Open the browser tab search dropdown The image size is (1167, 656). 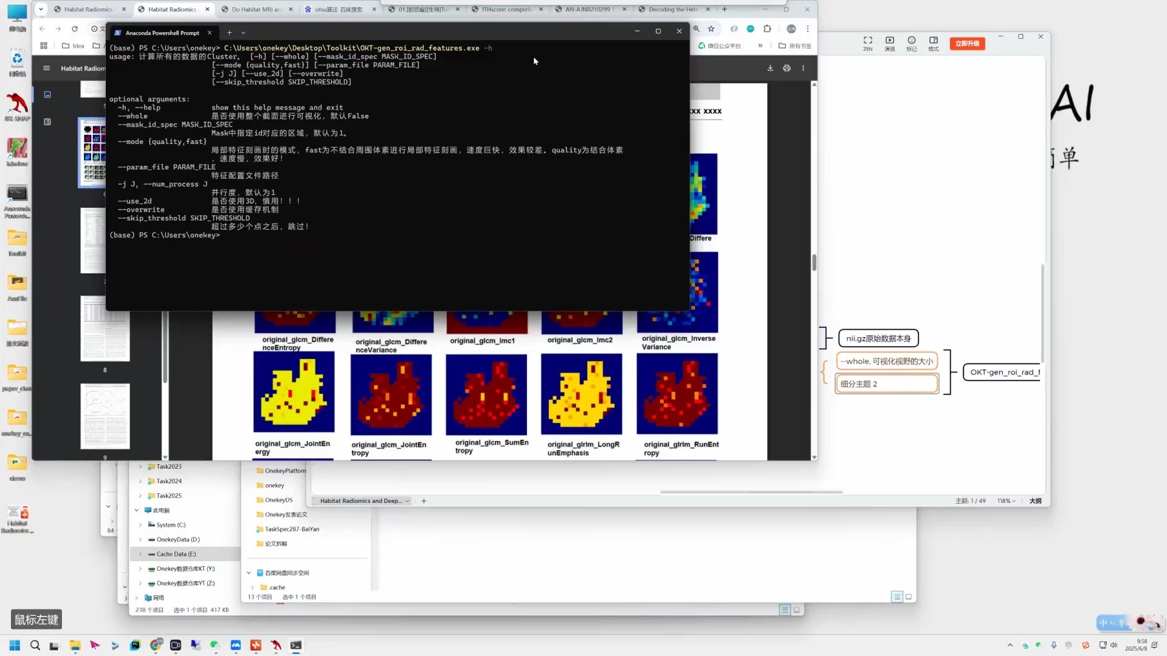click(x=41, y=9)
